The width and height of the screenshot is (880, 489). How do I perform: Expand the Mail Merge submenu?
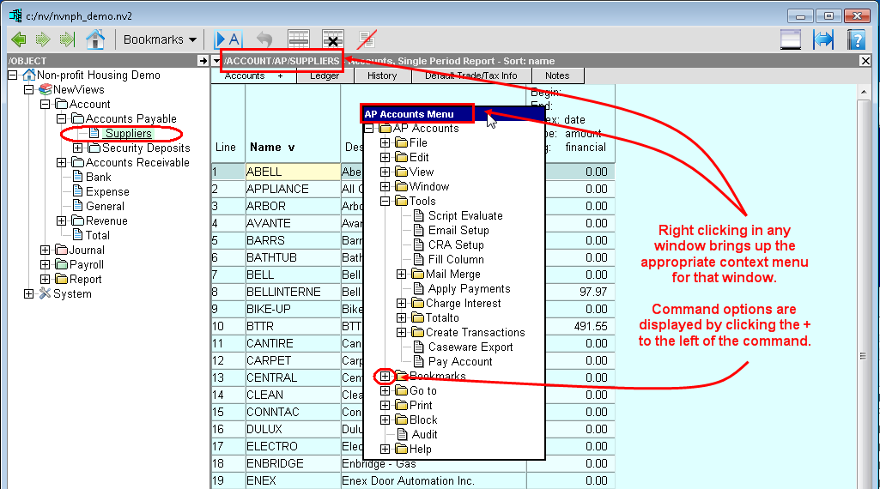pos(402,275)
